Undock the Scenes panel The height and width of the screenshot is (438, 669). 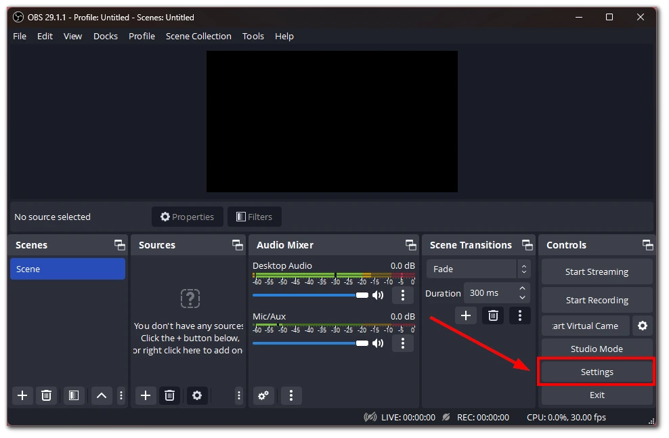pyautogui.click(x=119, y=245)
